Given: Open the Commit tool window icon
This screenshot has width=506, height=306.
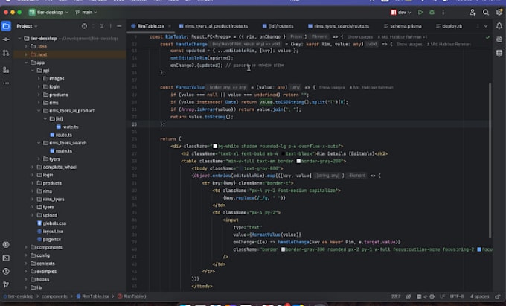Looking at the screenshot, I should (x=6, y=39).
